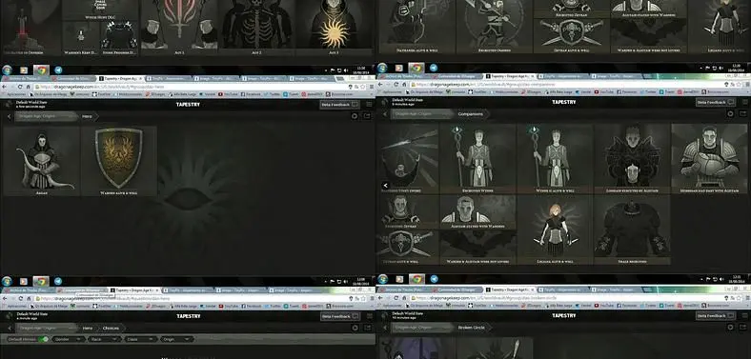
Task: Click share icon on Companions page breadcrumb bar
Action: [x=742, y=114]
